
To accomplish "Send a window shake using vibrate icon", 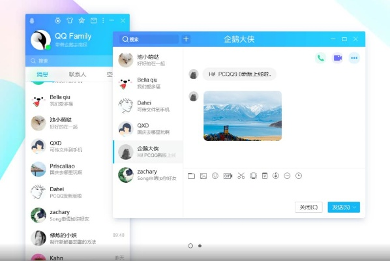I will (253, 176).
